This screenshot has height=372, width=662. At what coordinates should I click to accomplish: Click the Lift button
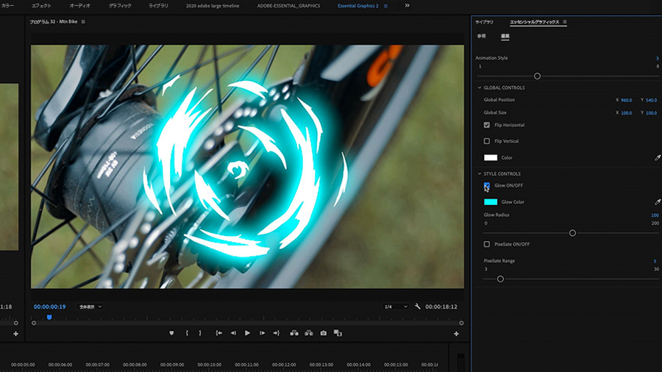pos(294,333)
